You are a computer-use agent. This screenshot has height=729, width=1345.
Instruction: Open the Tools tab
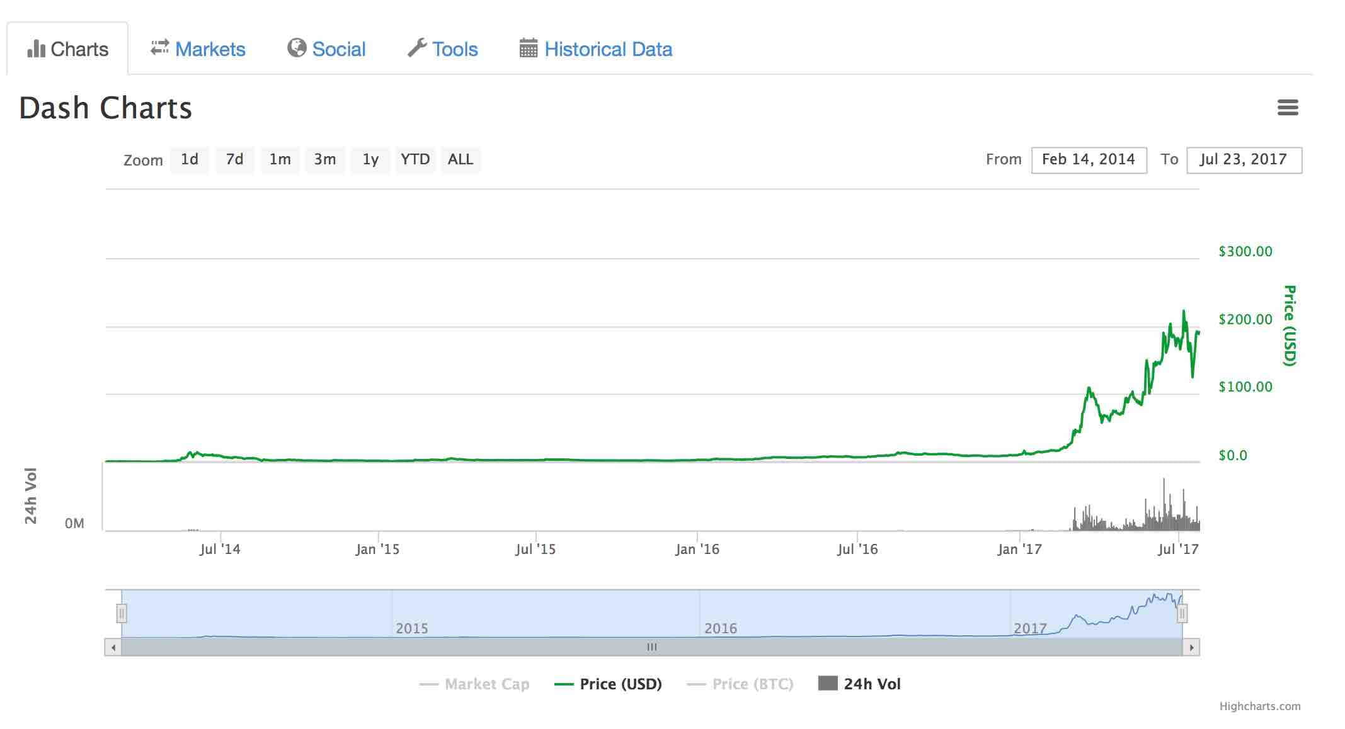443,49
